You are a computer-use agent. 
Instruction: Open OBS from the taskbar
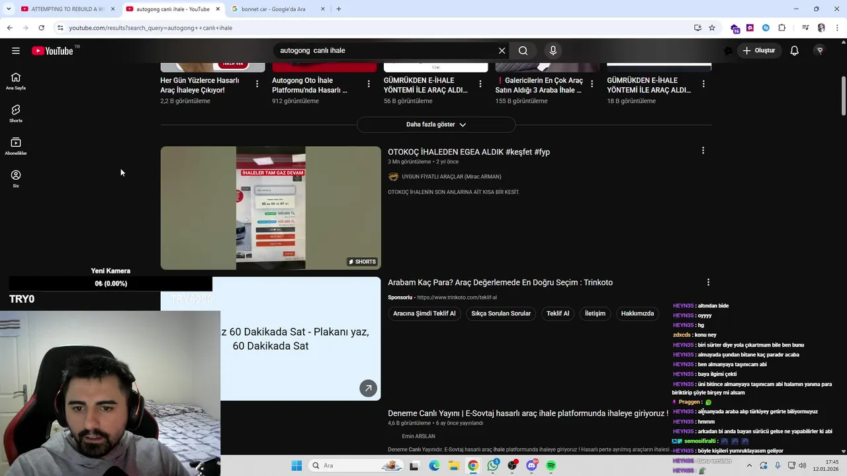pyautogui.click(x=512, y=465)
